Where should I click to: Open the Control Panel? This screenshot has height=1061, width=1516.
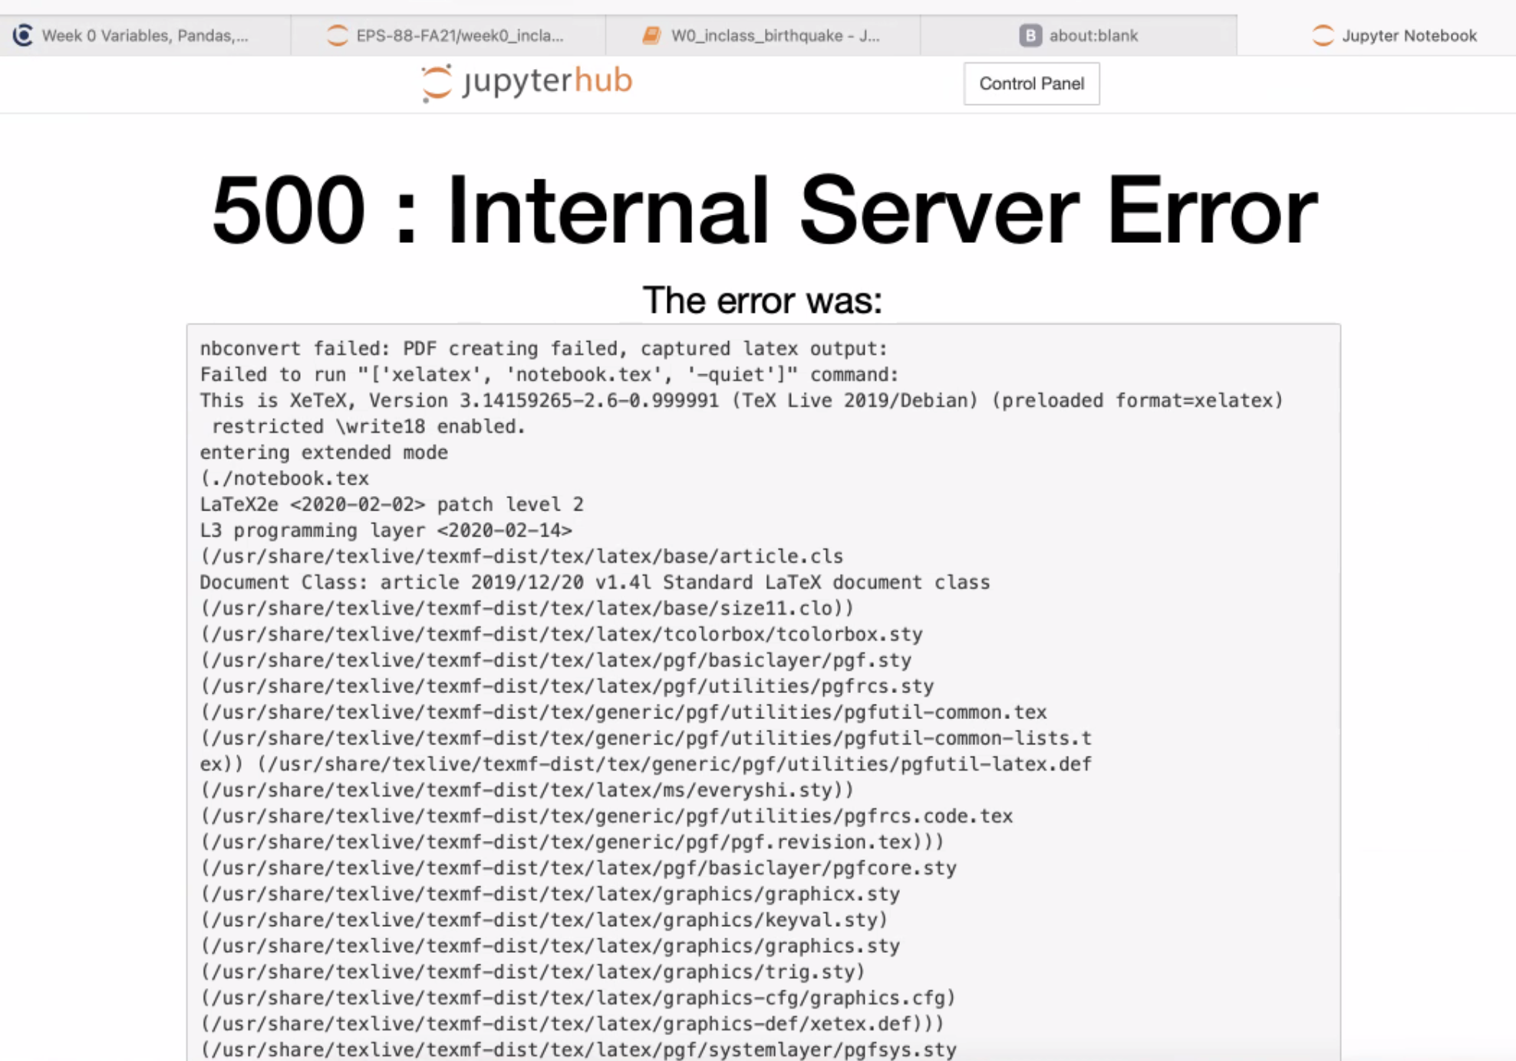[x=1032, y=84]
